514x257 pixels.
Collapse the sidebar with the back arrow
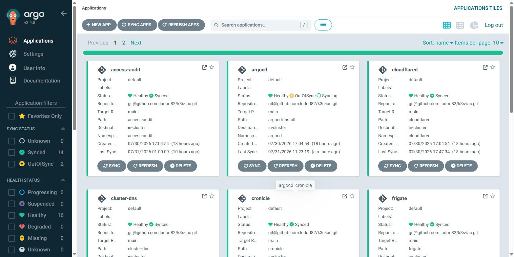click(64, 13)
